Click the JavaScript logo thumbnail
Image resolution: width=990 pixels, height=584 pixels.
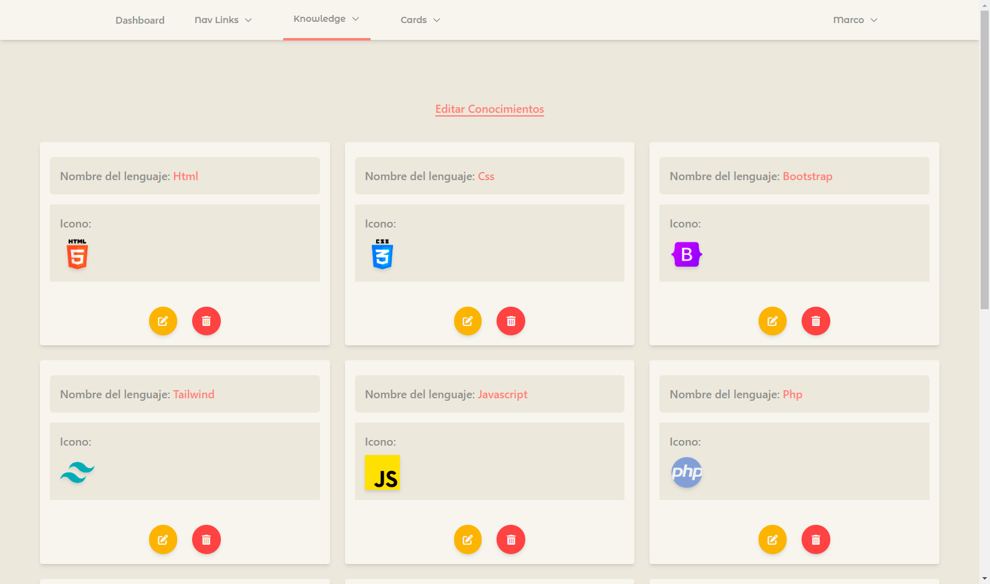click(382, 472)
